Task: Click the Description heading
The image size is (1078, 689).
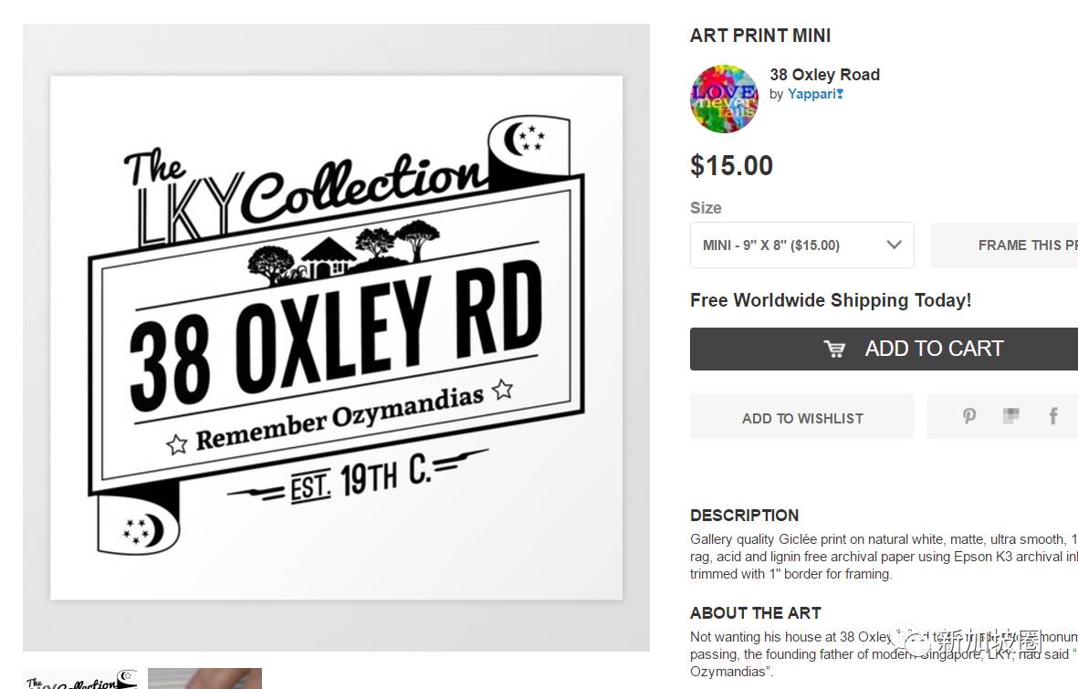Action: pyautogui.click(x=745, y=515)
